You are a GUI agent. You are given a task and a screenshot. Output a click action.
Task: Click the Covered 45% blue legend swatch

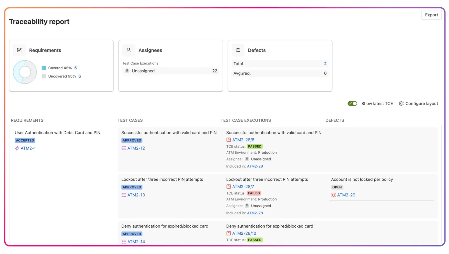pos(44,68)
